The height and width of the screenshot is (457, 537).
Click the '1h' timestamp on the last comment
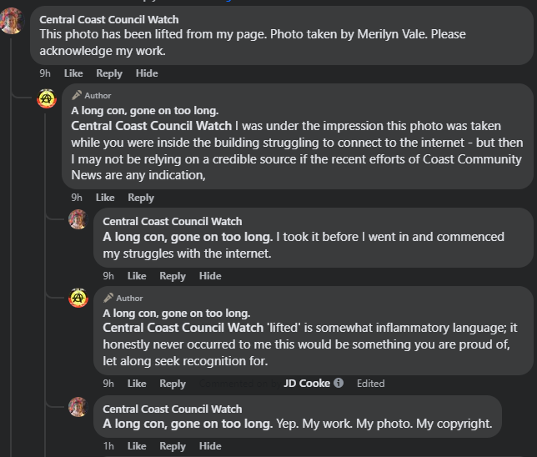pyautogui.click(x=108, y=446)
